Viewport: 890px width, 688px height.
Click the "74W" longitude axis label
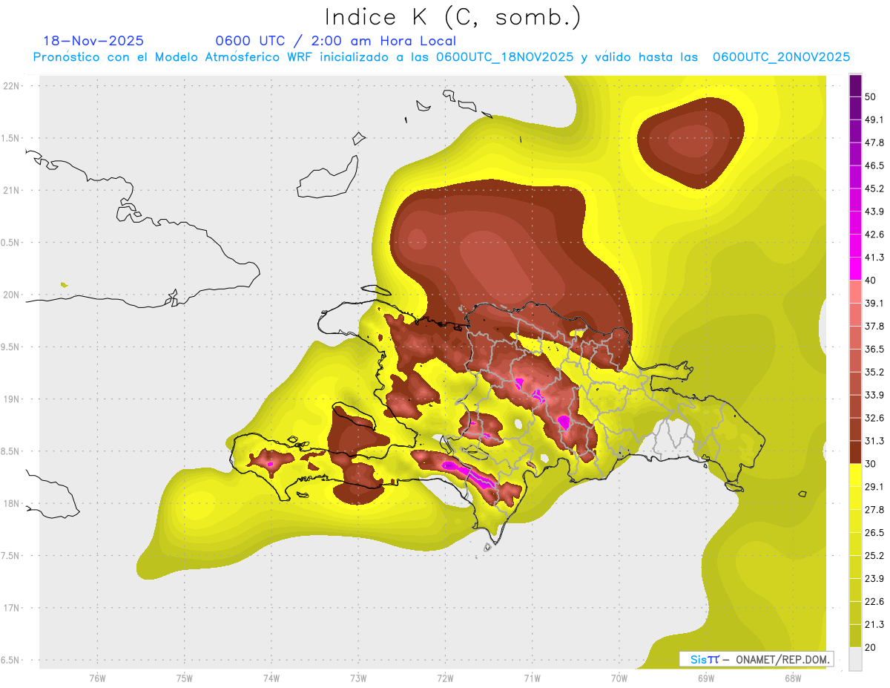271,678
